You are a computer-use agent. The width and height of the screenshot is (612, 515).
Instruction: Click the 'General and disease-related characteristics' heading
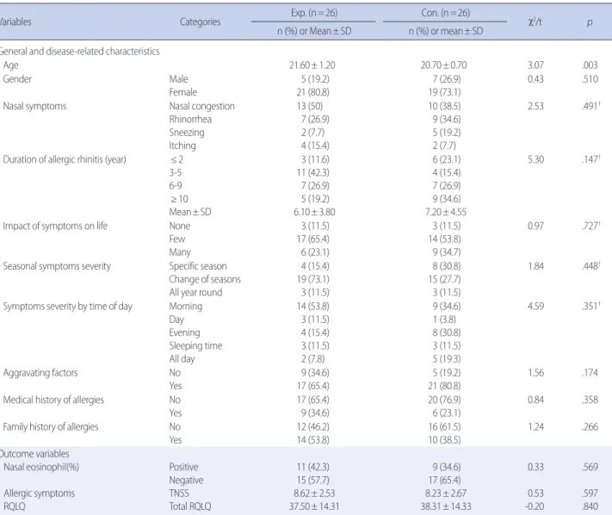[x=79, y=52]
